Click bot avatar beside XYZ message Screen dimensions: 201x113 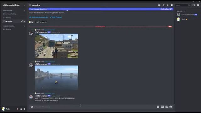tap(31, 97)
